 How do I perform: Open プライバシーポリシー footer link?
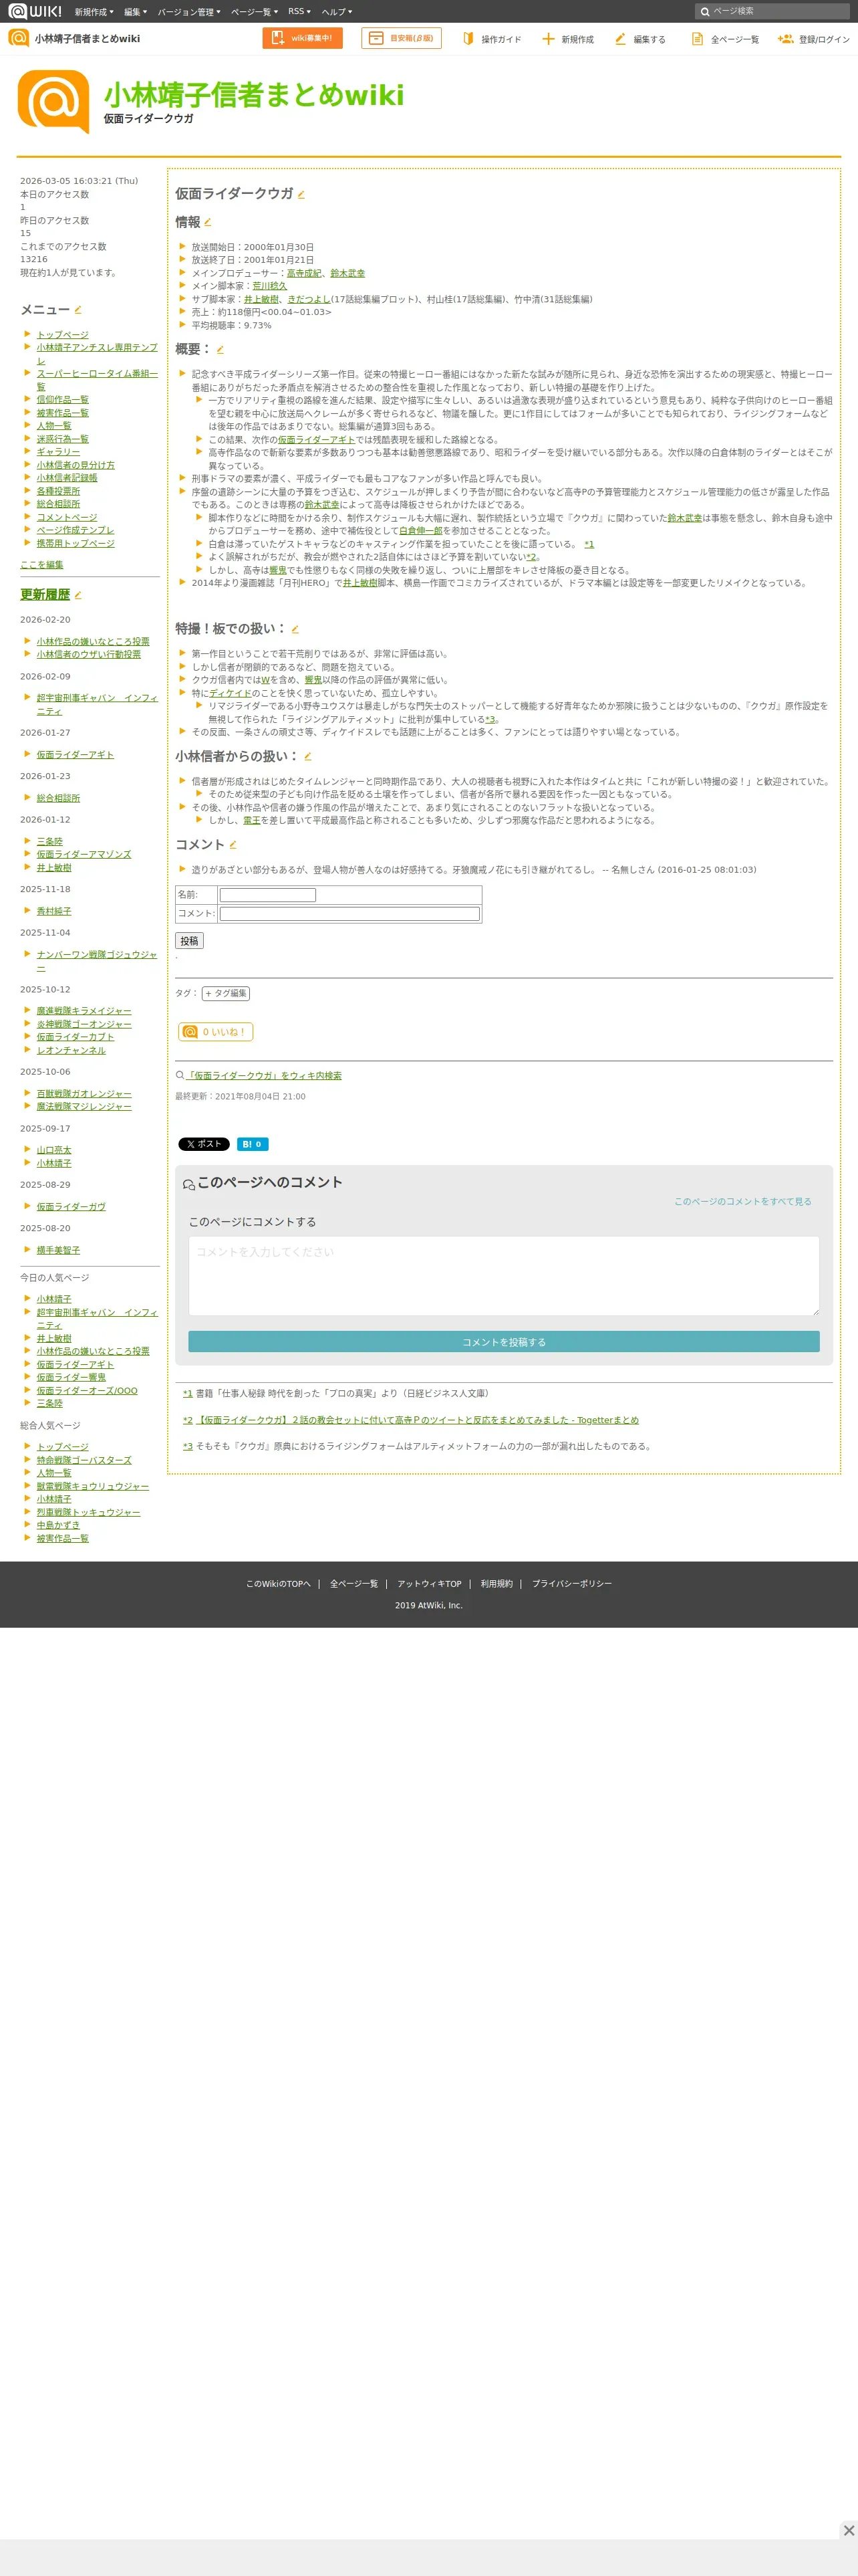click(571, 1584)
